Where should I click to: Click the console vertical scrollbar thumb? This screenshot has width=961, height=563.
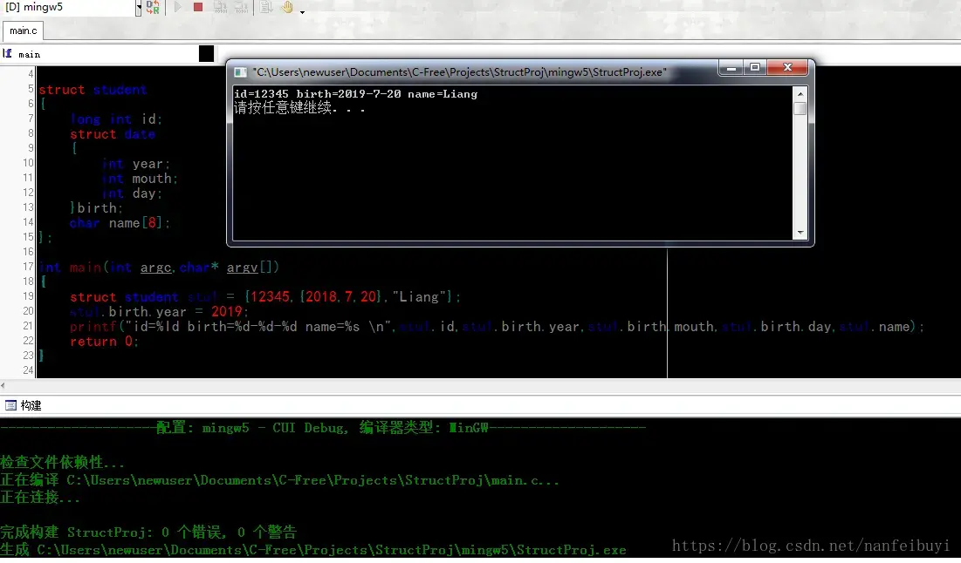[800, 108]
